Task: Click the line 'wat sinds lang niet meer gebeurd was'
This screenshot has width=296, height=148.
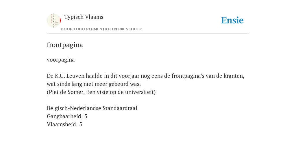Action: coord(94,84)
